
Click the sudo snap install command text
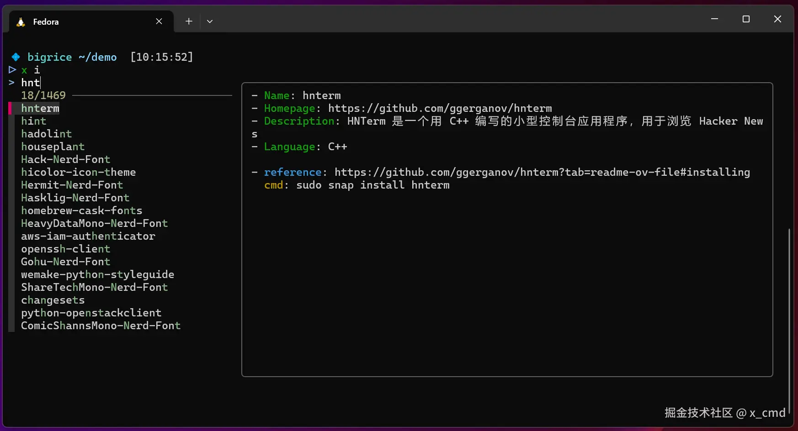[372, 185]
